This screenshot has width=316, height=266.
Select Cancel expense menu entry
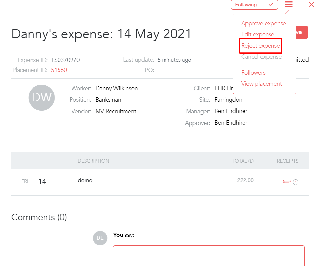[261, 57]
